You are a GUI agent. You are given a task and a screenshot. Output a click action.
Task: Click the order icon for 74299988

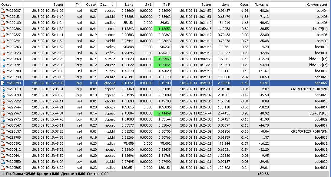[x=3, y=138]
